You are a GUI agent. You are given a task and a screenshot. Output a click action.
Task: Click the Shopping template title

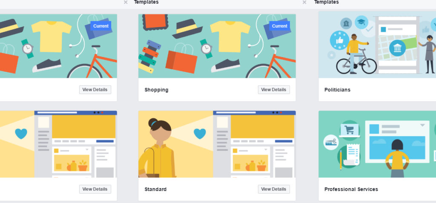click(156, 90)
